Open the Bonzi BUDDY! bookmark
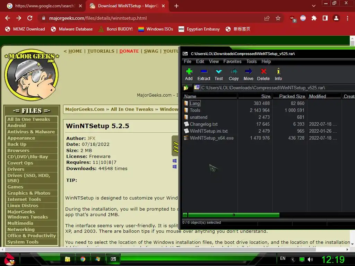355x266 pixels. pos(115,29)
